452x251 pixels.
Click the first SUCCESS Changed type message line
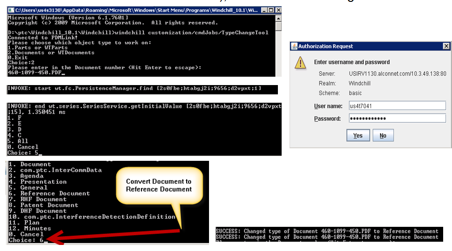tap(327, 231)
